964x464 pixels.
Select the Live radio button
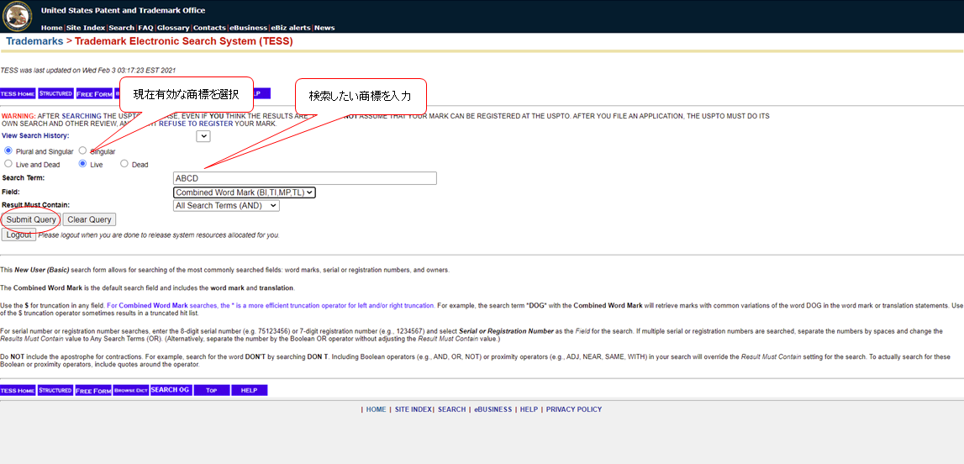pos(82,164)
